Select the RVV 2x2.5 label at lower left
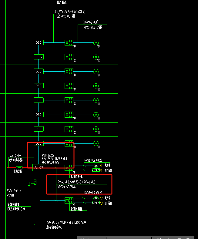The height and width of the screenshot is (239, 198). tap(14, 190)
